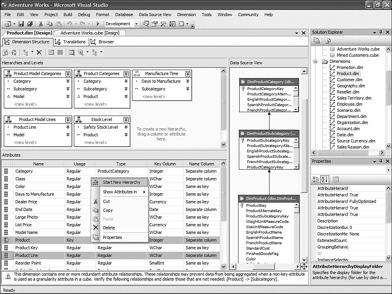Switch to the Browser tab

coord(102,42)
